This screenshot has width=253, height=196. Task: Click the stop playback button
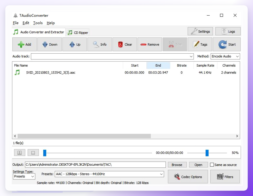click(33, 153)
